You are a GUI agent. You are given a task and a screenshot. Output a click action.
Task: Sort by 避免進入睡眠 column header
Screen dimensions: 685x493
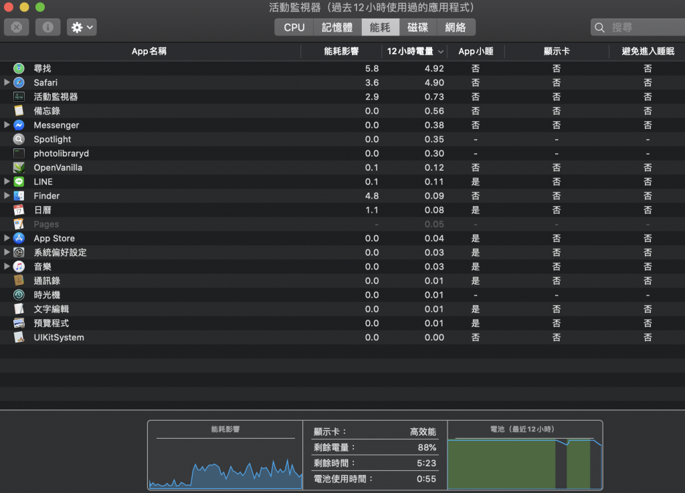click(x=648, y=52)
